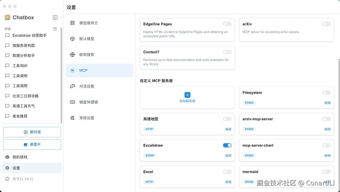The image size is (340, 192).
Task: Click the image icon in 新图片 button
Action: click(x=25, y=145)
